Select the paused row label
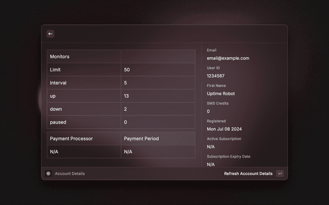This screenshot has height=205, width=329. [58, 122]
